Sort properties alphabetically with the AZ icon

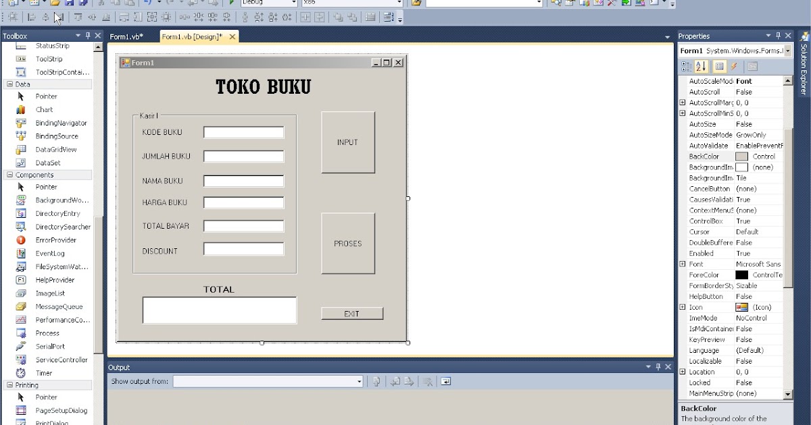[x=701, y=66]
